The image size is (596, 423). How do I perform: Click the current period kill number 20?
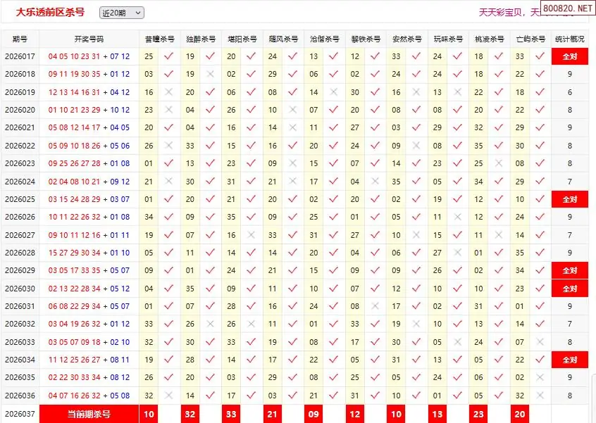click(x=520, y=414)
